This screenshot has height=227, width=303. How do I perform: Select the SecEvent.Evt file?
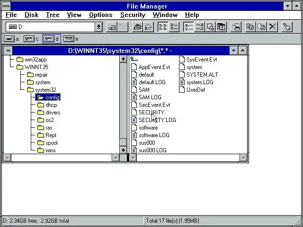click(151, 105)
